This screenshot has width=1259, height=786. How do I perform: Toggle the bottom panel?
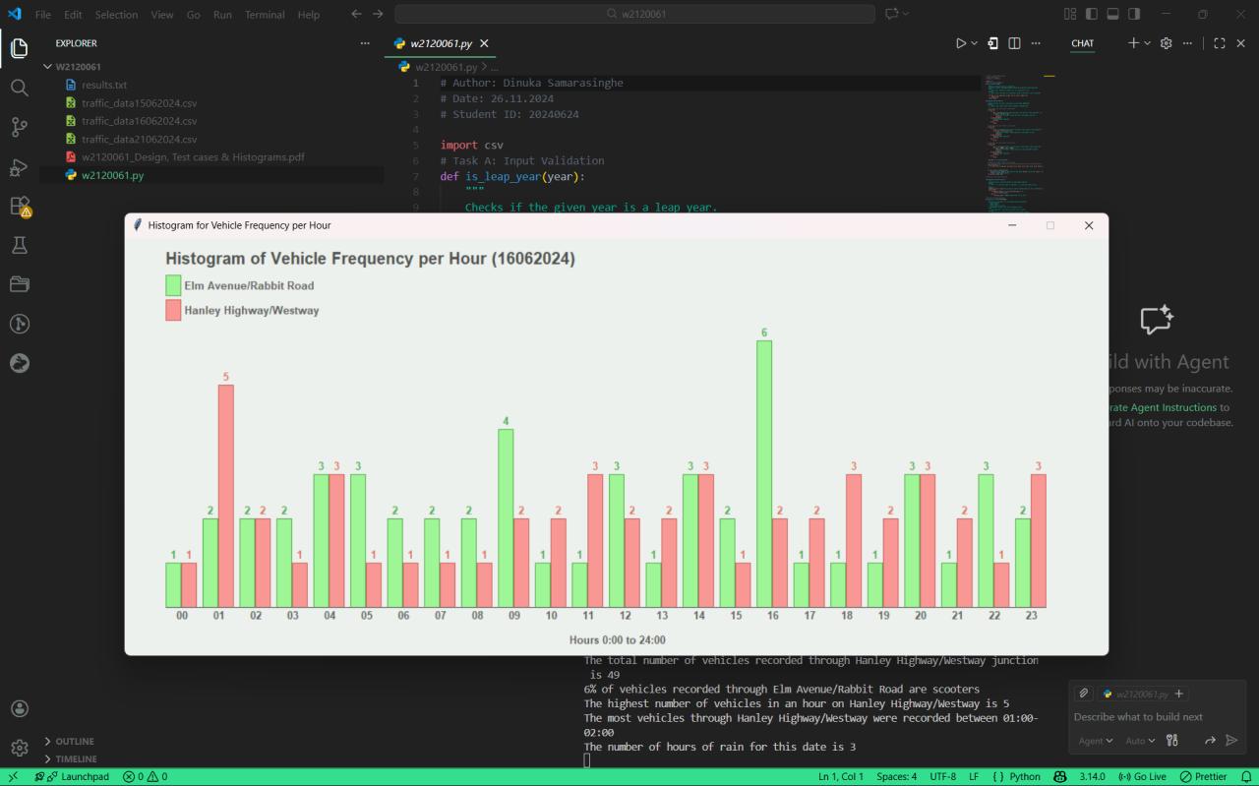point(1113,14)
